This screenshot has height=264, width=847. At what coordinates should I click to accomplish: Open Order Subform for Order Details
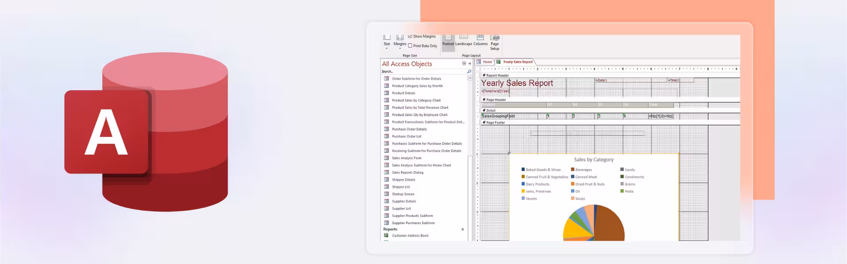coord(416,79)
